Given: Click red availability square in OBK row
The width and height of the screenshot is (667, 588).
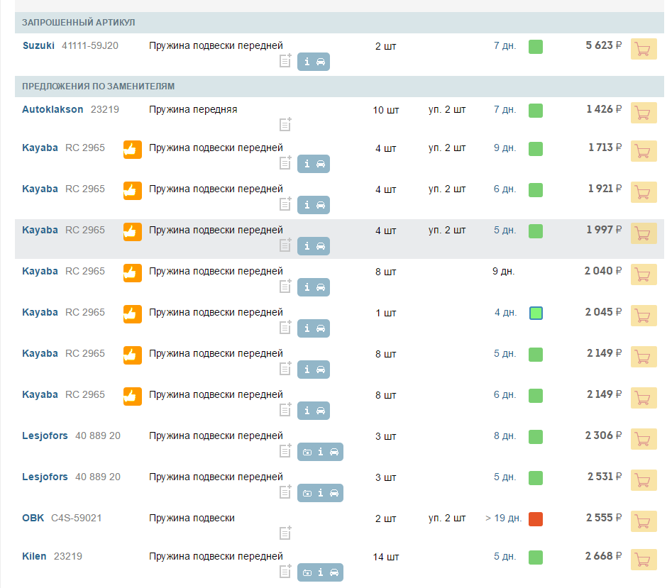Looking at the screenshot, I should click(536, 518).
